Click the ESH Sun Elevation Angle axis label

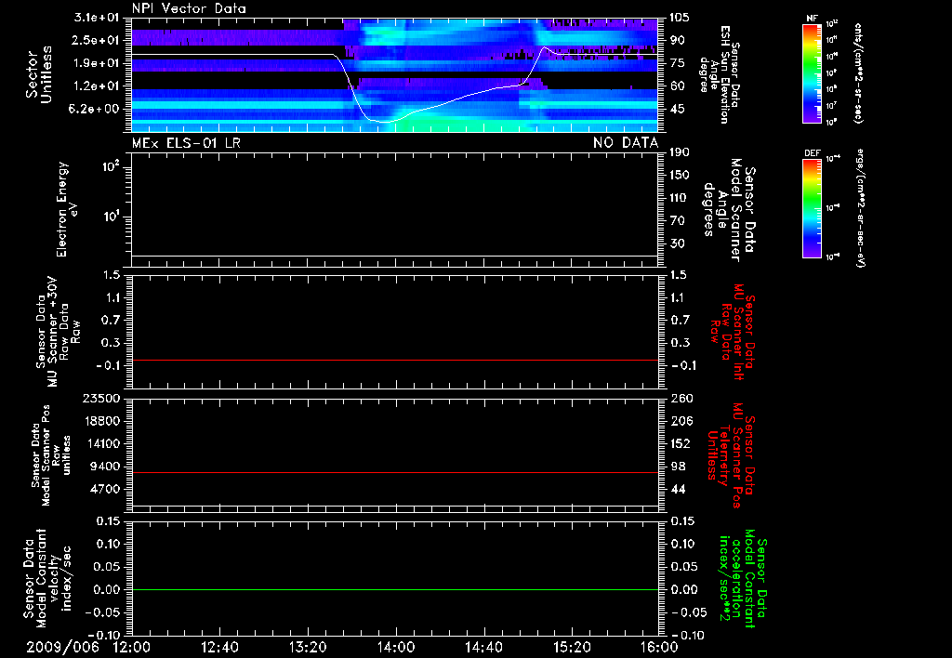coord(721,74)
